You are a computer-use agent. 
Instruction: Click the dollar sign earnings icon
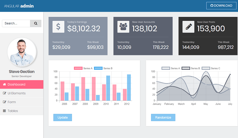coord(58,27)
